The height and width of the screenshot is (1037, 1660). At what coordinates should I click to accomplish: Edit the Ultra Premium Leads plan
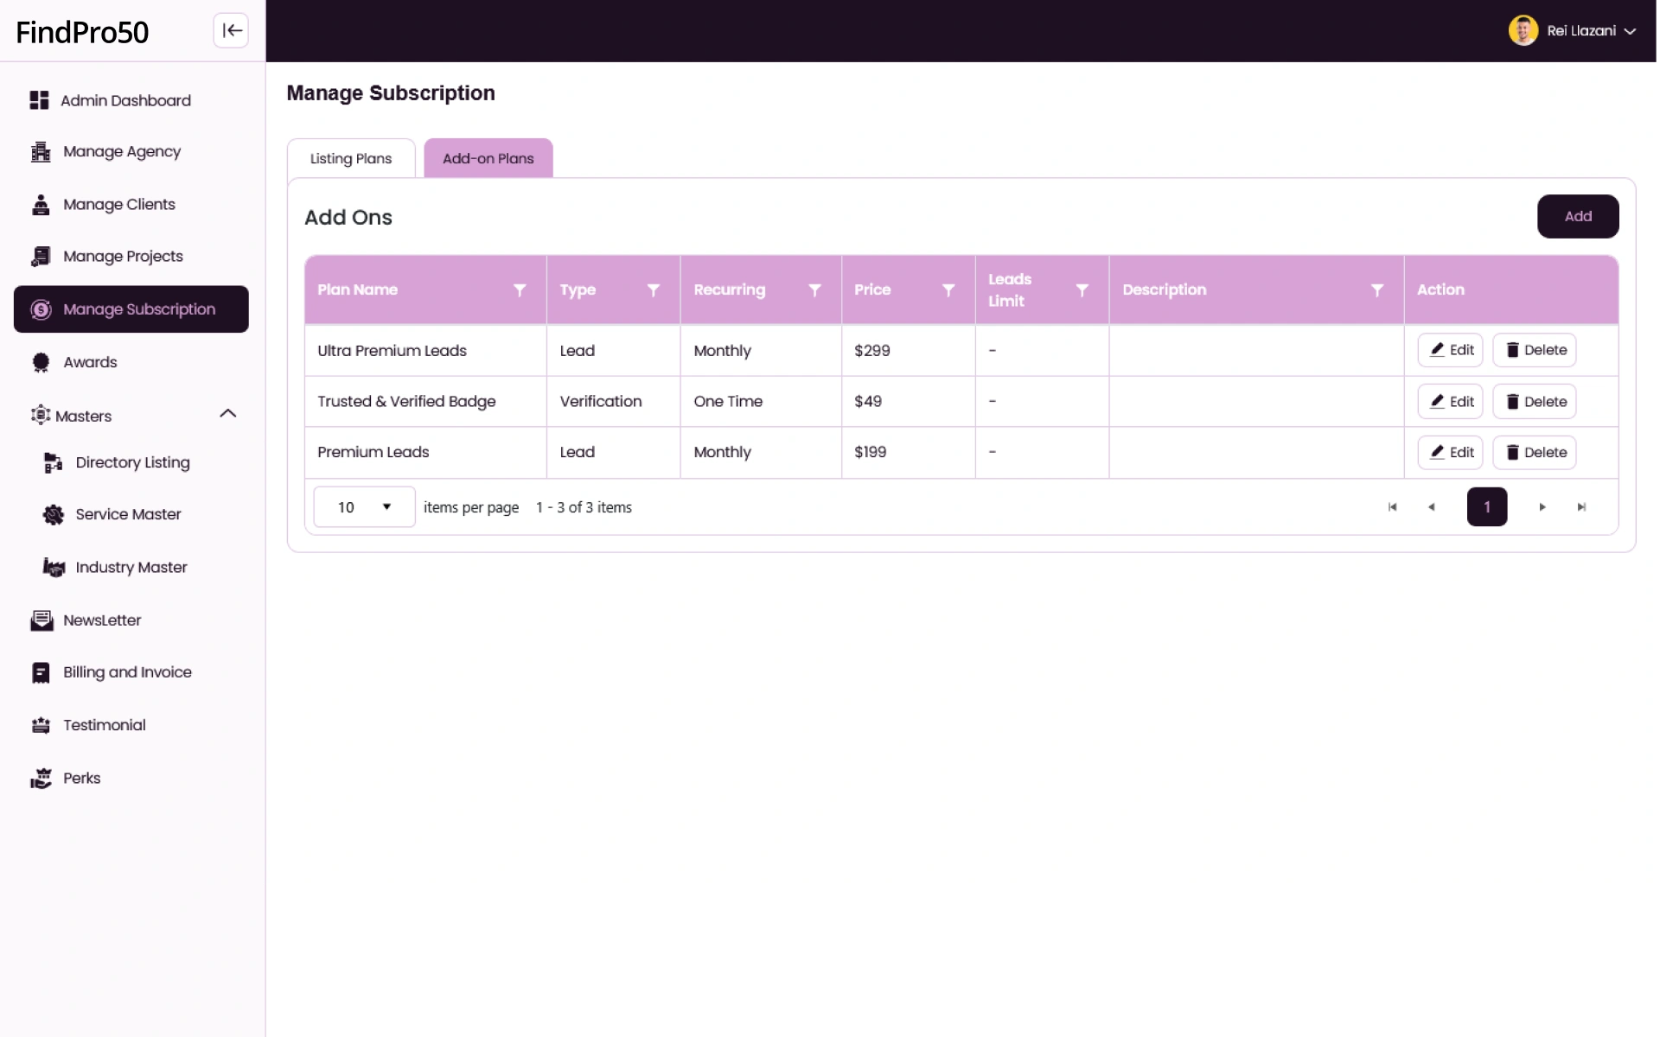pyautogui.click(x=1450, y=350)
